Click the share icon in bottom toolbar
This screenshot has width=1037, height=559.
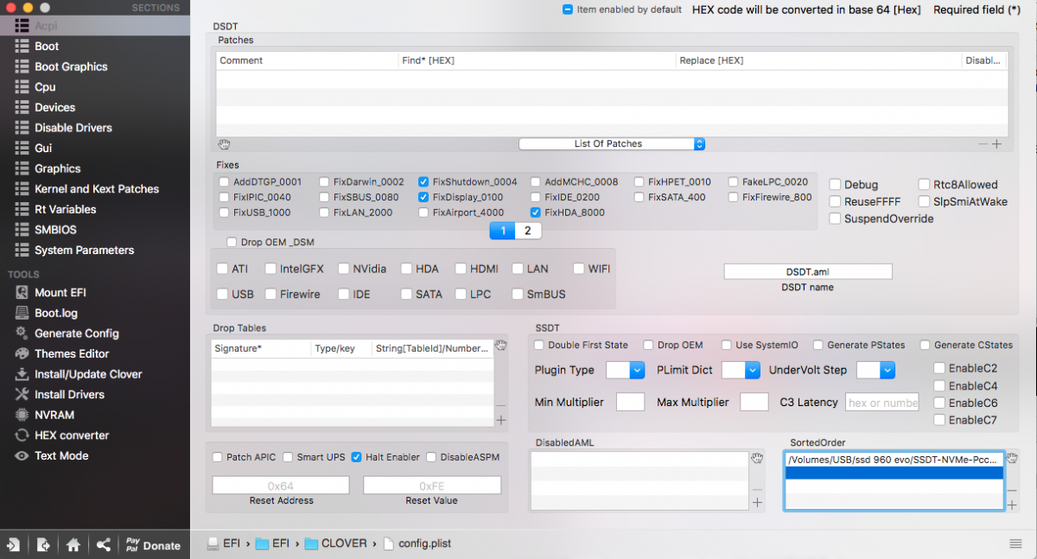(x=104, y=545)
